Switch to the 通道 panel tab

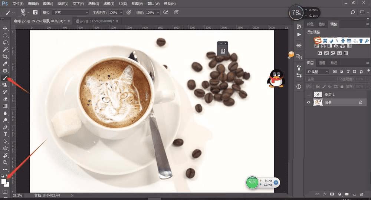point(322,63)
